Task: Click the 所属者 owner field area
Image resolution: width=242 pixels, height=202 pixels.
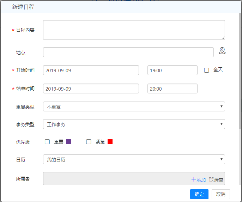Action: (x=116, y=178)
